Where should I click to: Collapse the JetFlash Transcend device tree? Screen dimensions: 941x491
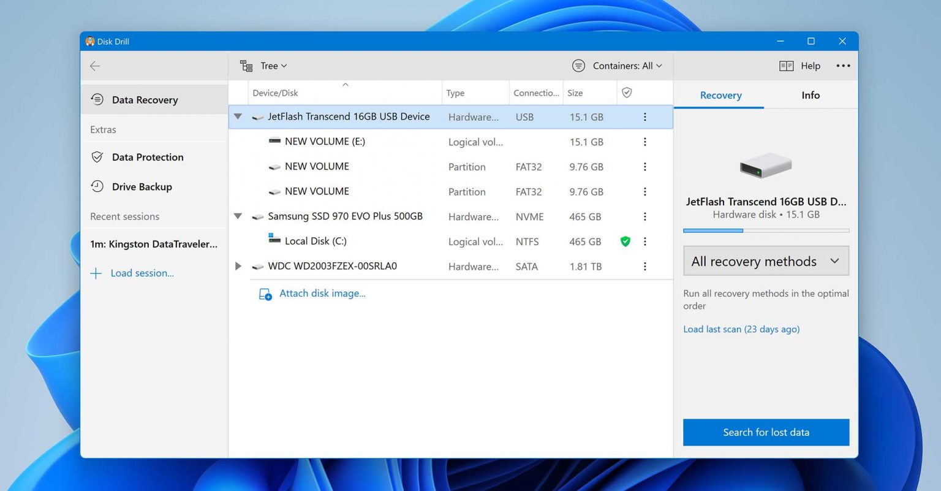pos(238,116)
